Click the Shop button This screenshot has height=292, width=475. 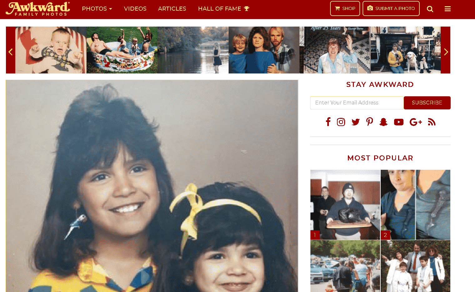click(x=345, y=8)
